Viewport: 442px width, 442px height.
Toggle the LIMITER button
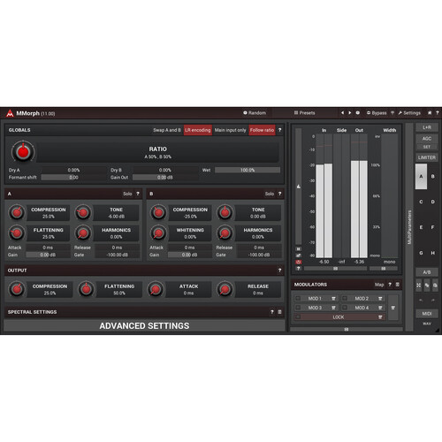[x=427, y=157]
